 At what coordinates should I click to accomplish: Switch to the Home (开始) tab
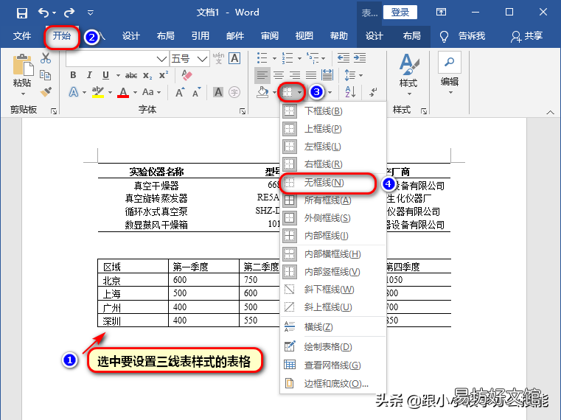(x=62, y=36)
